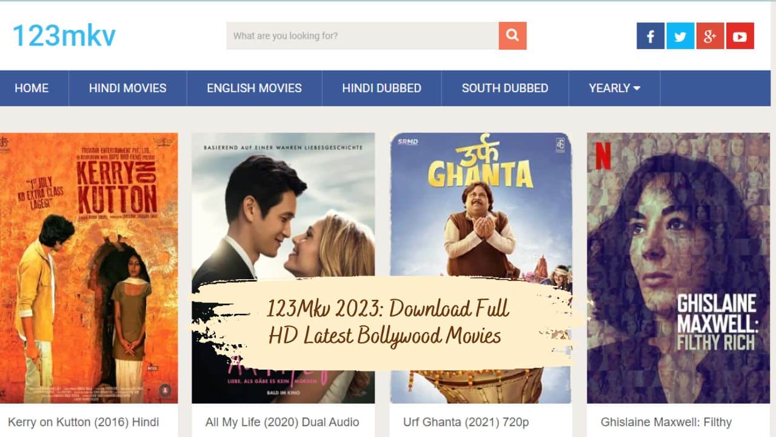This screenshot has width=776, height=437.
Task: Click the 'All My Life (2020) Dual Audio' title
Action: (x=283, y=422)
